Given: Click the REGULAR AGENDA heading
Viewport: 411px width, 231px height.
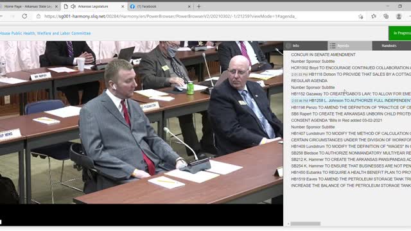Looking at the screenshot, I should (x=309, y=81).
